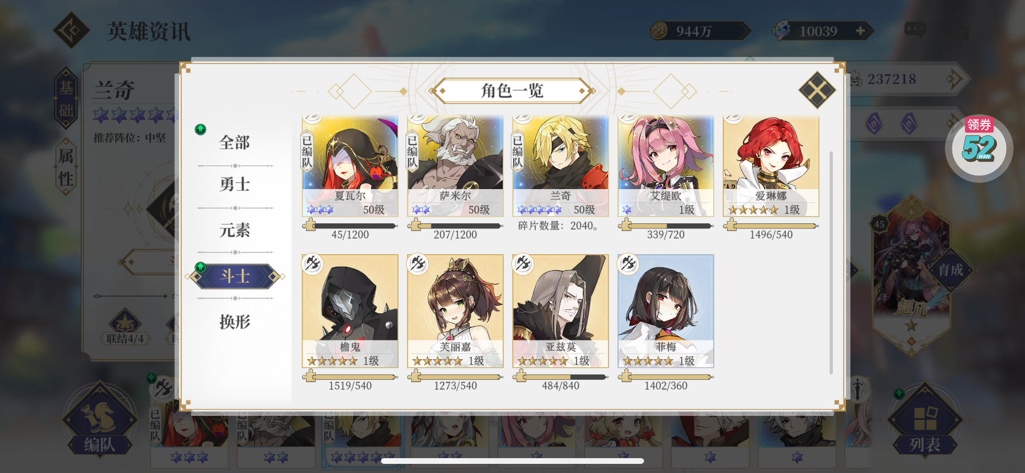Image resolution: width=1025 pixels, height=473 pixels.
Task: Select hero card 夏瓦尔
Action: (350, 166)
